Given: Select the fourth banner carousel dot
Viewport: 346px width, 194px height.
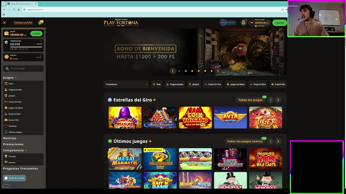Looking at the screenshot, I should point(198,71).
